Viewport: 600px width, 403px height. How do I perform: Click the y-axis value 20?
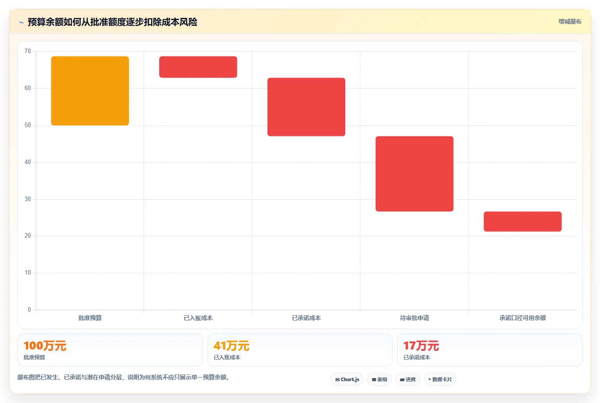tap(28, 236)
